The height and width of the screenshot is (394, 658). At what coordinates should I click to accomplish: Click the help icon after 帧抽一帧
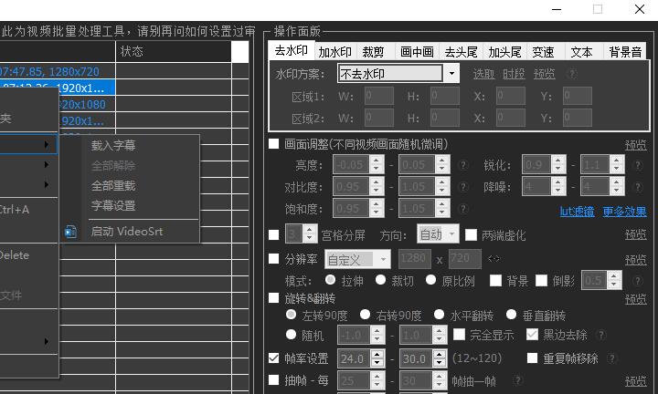tap(518, 381)
